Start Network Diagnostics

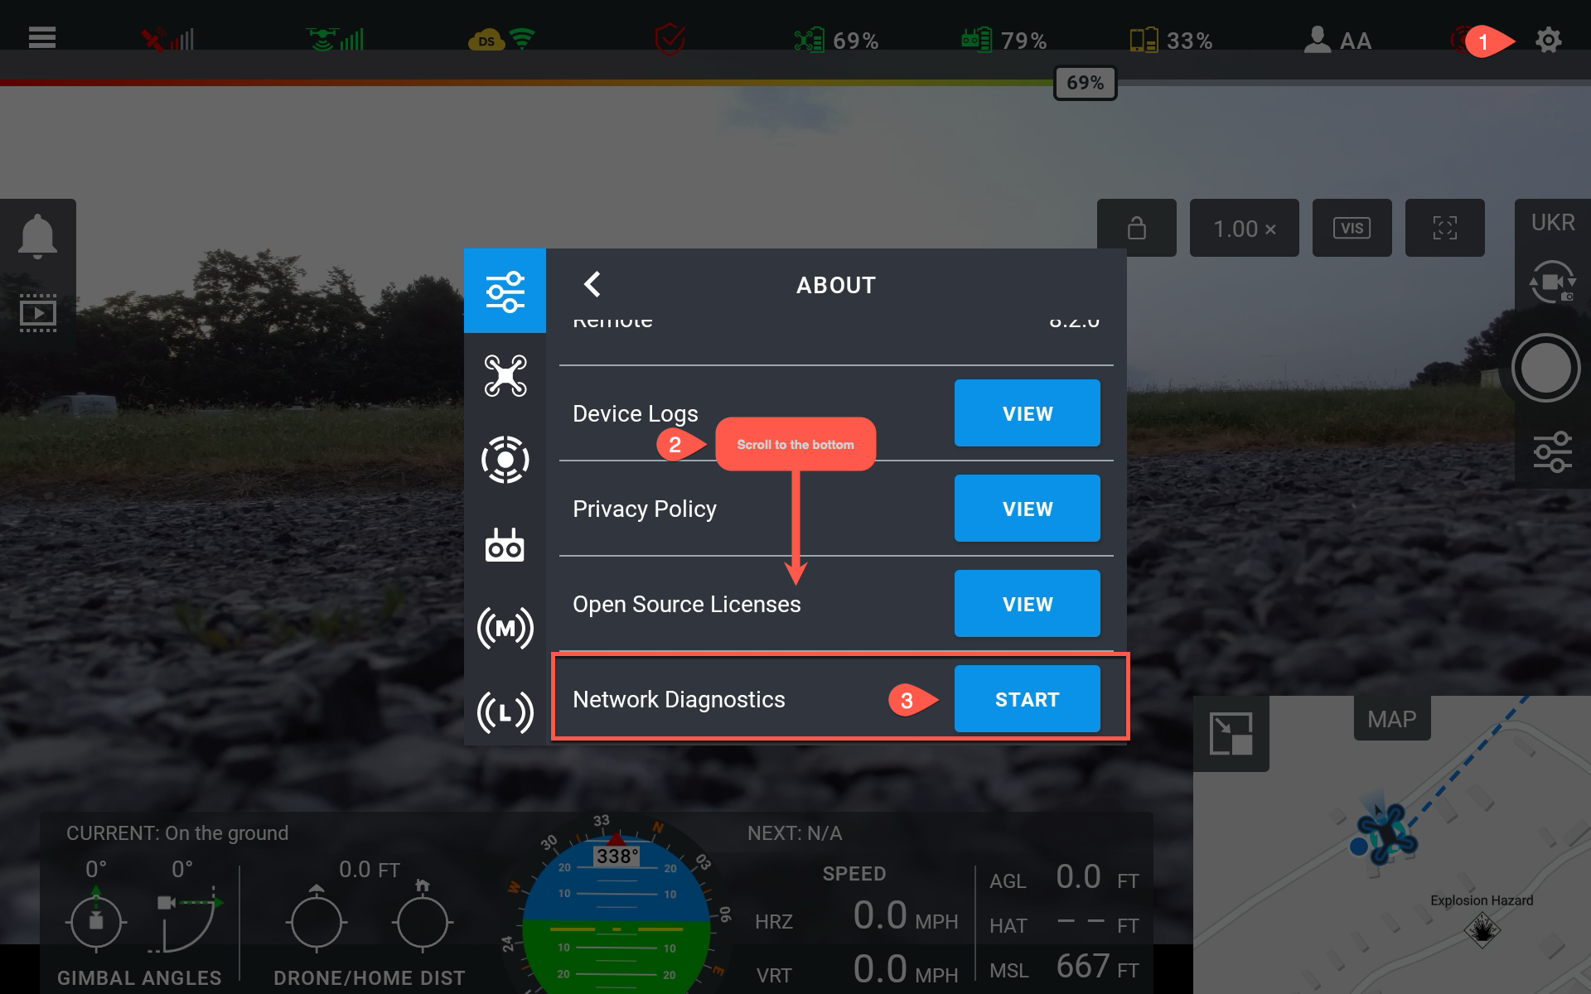pyautogui.click(x=1027, y=699)
